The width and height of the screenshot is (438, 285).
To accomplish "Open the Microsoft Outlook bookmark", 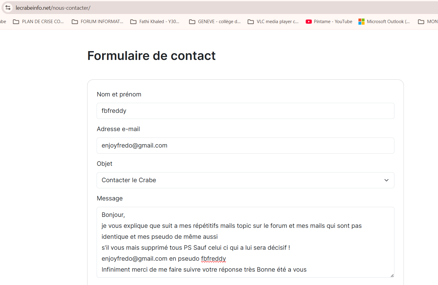I will tap(384, 22).
